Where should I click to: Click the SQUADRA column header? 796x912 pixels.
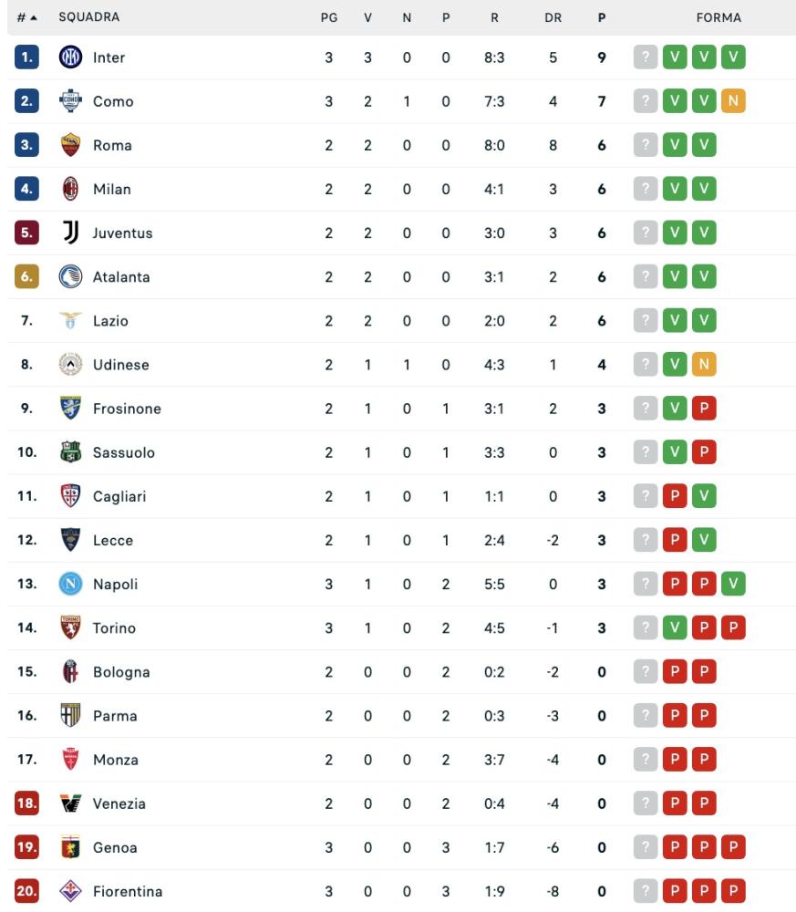(89, 16)
